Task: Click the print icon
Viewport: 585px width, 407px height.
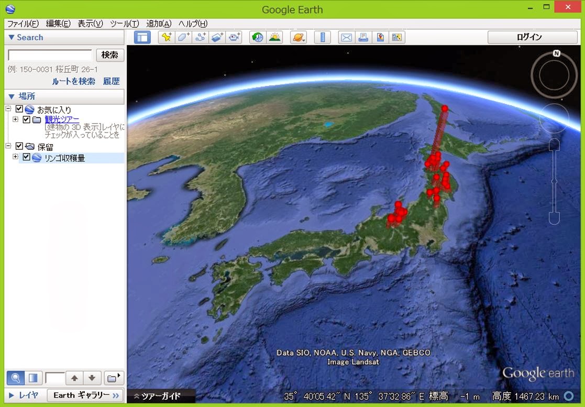Action: click(363, 37)
